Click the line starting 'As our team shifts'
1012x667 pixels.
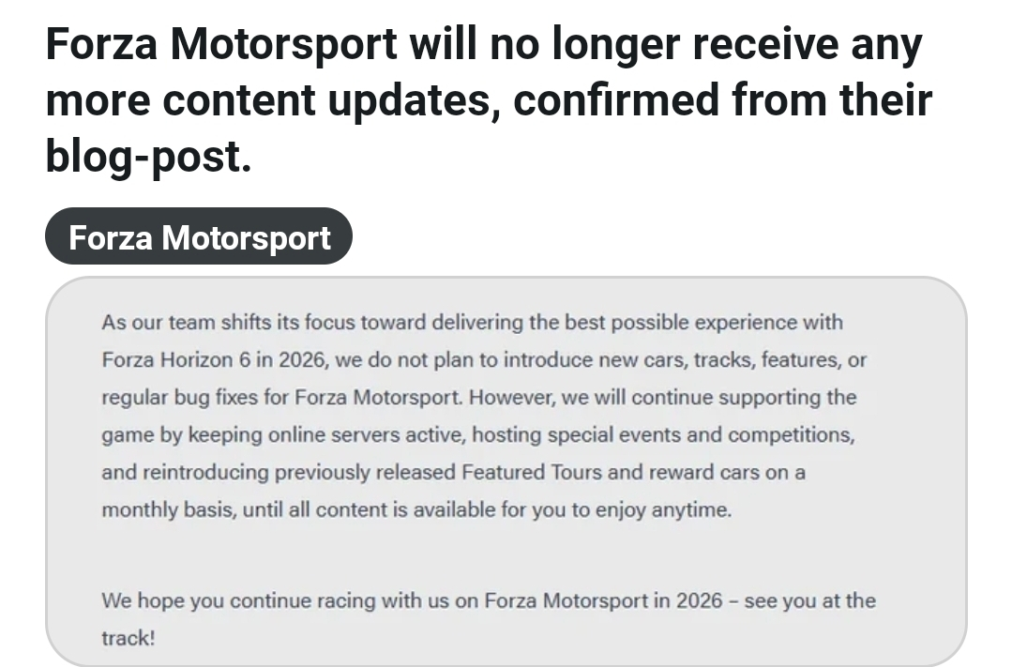point(472,322)
